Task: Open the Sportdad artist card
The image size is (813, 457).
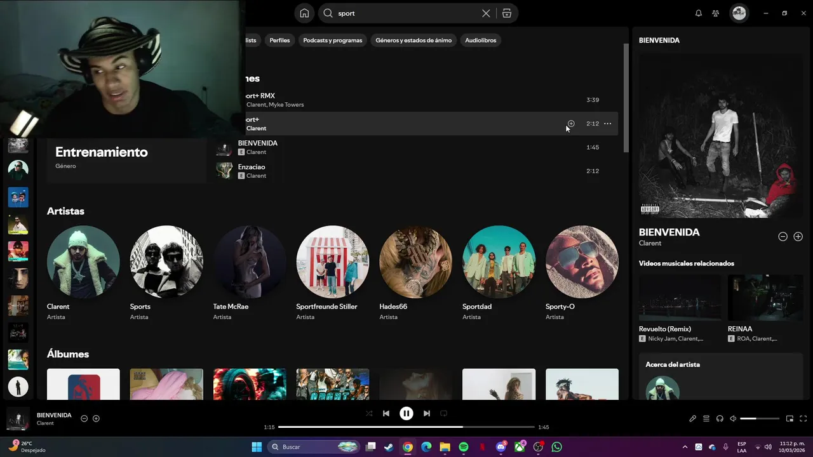Action: point(499,273)
